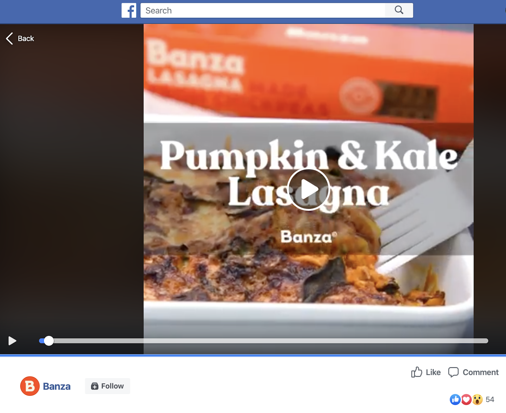Viewport: 506px width, 413px height.
Task: Focus the Facebook Search field
Action: (263, 10)
